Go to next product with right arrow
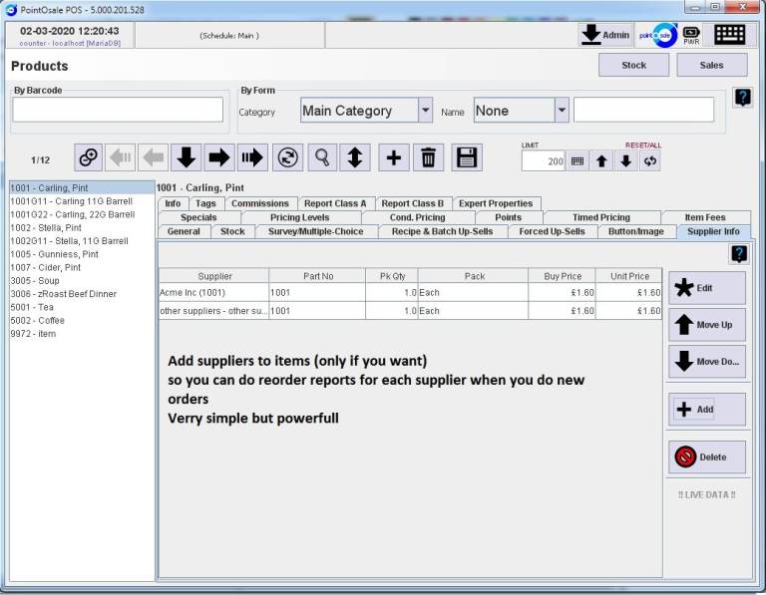 pyautogui.click(x=218, y=157)
